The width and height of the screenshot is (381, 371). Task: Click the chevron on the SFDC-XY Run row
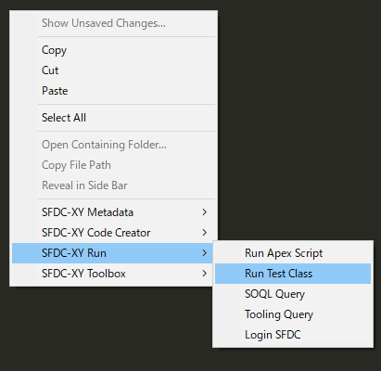tap(204, 253)
